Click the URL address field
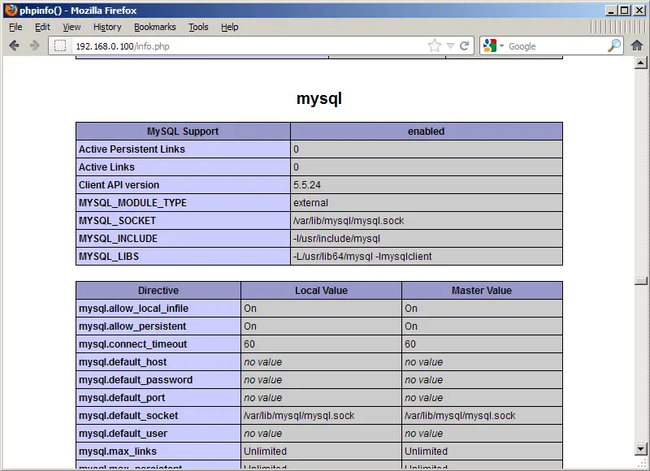Image resolution: width=650 pixels, height=471 pixels. [249, 46]
